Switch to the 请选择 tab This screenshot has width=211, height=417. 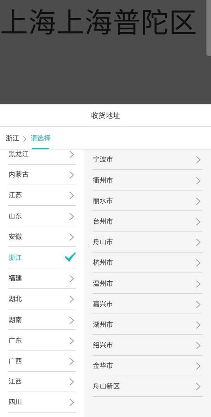tap(40, 138)
